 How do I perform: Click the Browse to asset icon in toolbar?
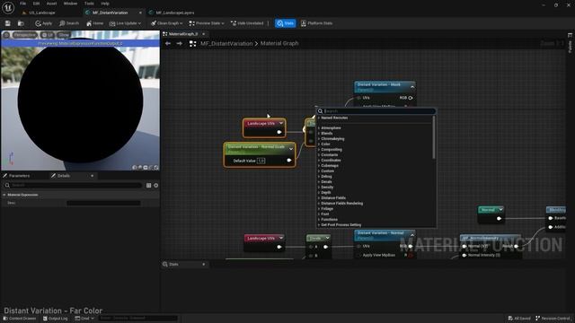tap(21, 23)
